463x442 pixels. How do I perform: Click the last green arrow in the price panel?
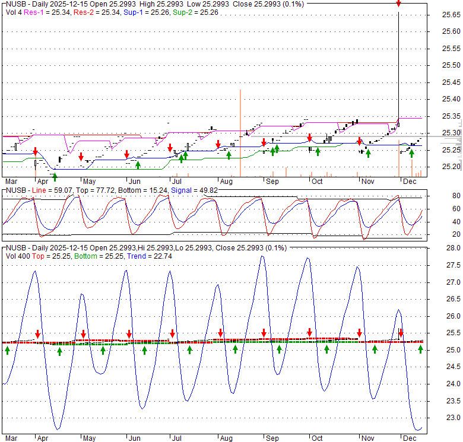click(x=411, y=154)
